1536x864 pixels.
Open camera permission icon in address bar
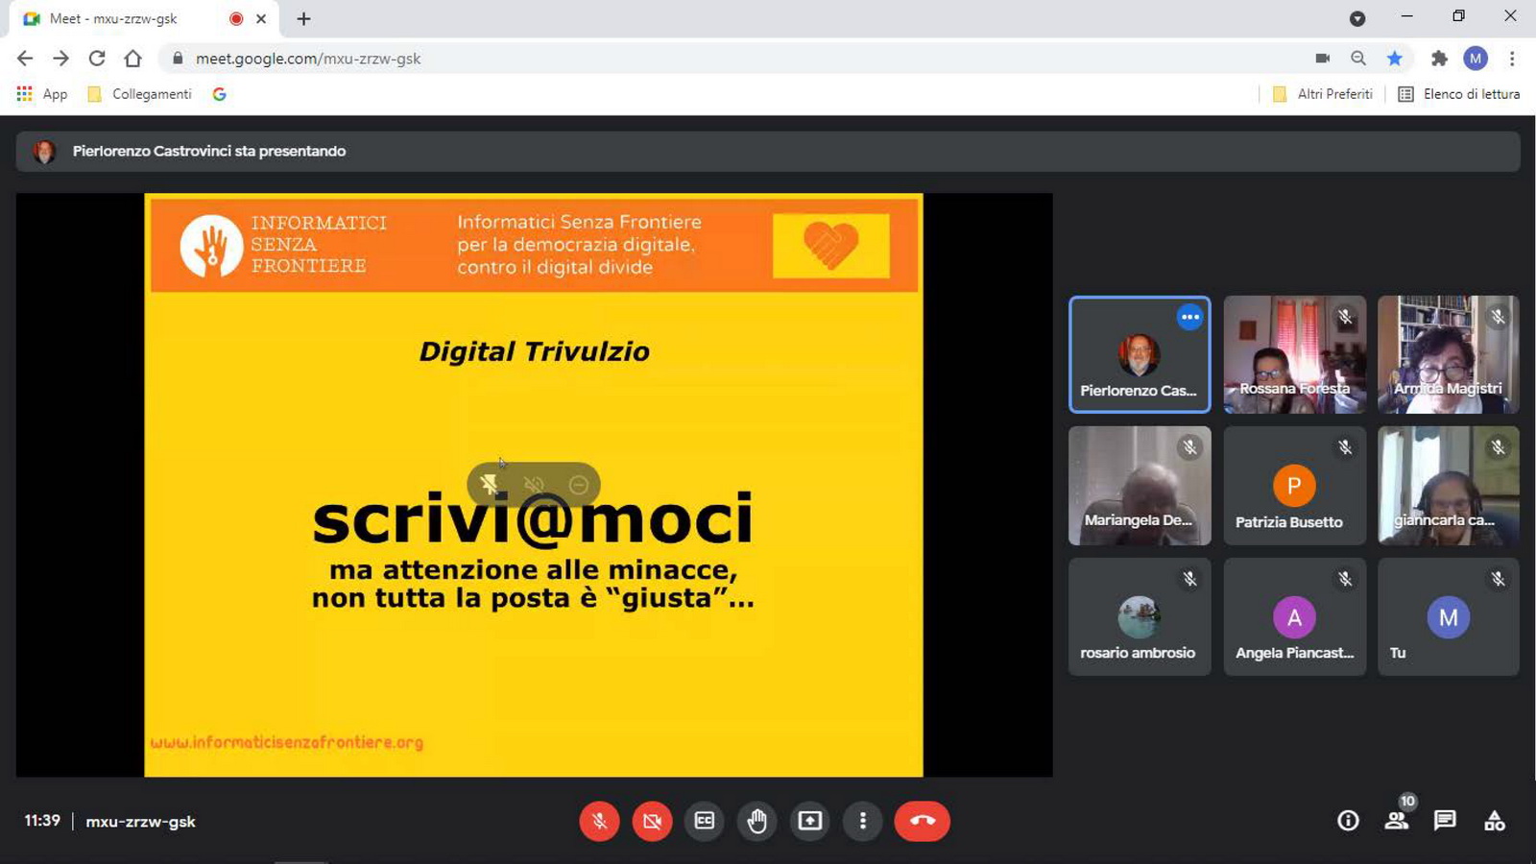pos(1322,59)
